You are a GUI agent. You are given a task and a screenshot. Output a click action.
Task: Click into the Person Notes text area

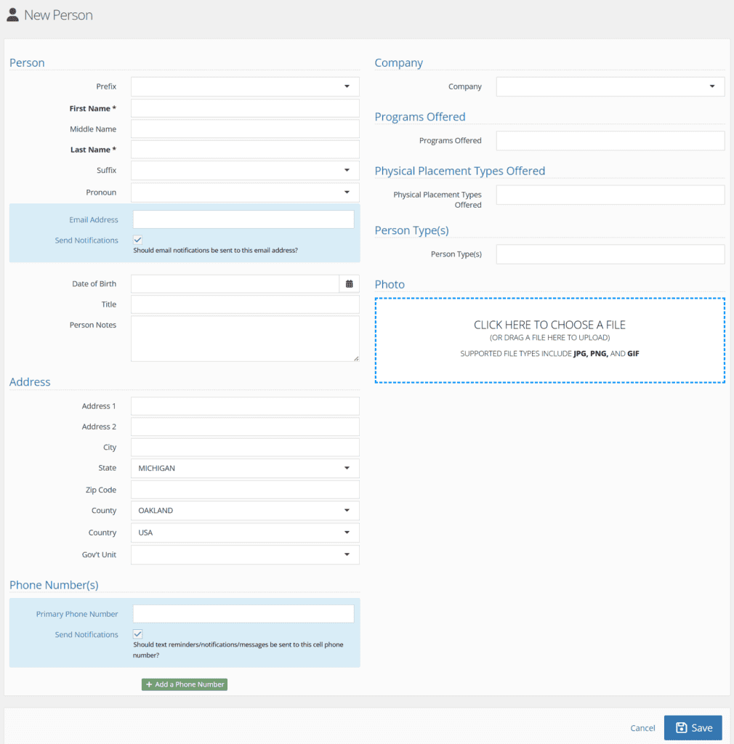tap(245, 339)
